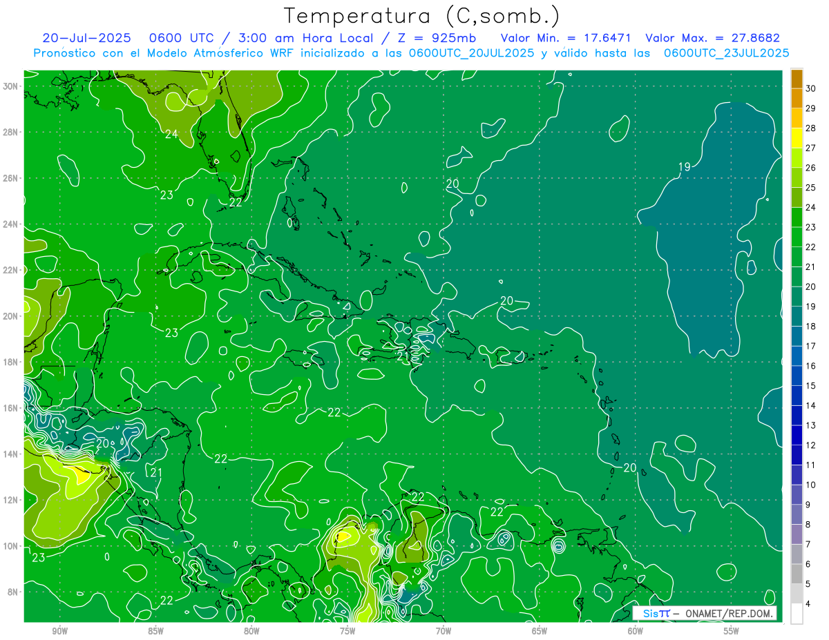Click the "80W" longitude axis label
This screenshot has height=640, width=829.
(x=251, y=631)
